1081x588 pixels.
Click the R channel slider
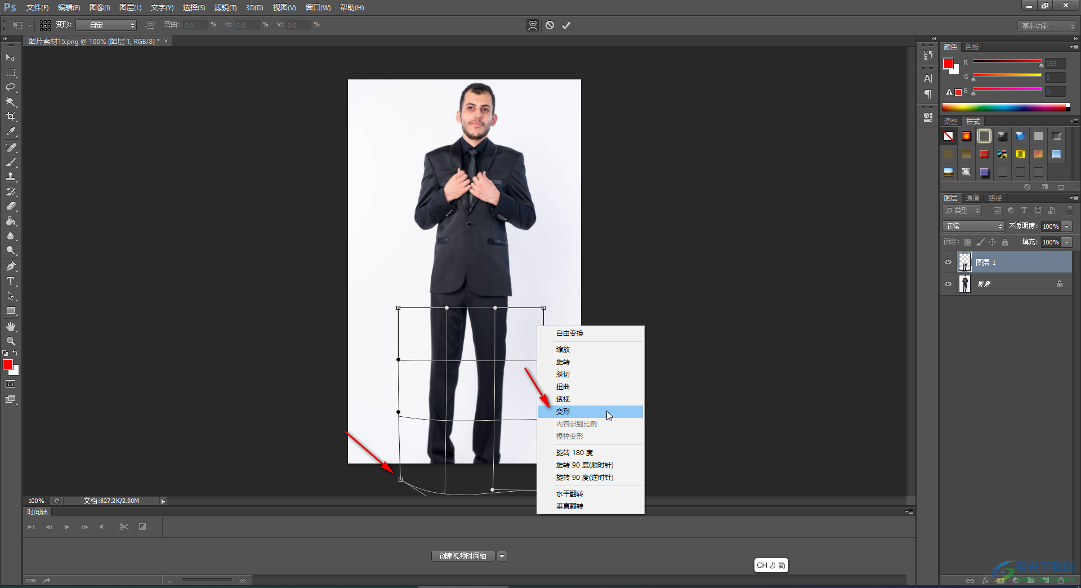1007,62
